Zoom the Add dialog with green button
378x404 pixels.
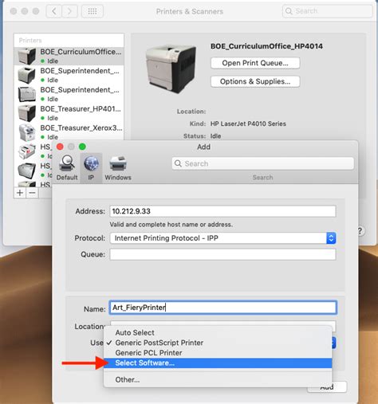[82, 147]
